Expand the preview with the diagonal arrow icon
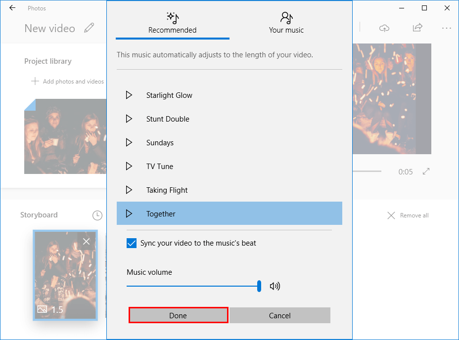The width and height of the screenshot is (459, 340). pos(426,171)
